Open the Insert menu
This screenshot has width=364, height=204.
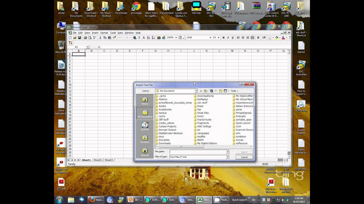tap(95, 33)
